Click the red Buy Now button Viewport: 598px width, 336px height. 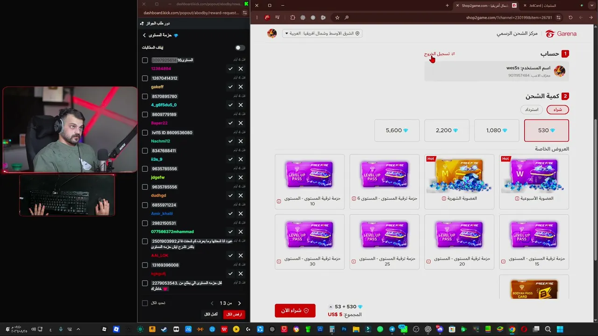[x=295, y=310]
